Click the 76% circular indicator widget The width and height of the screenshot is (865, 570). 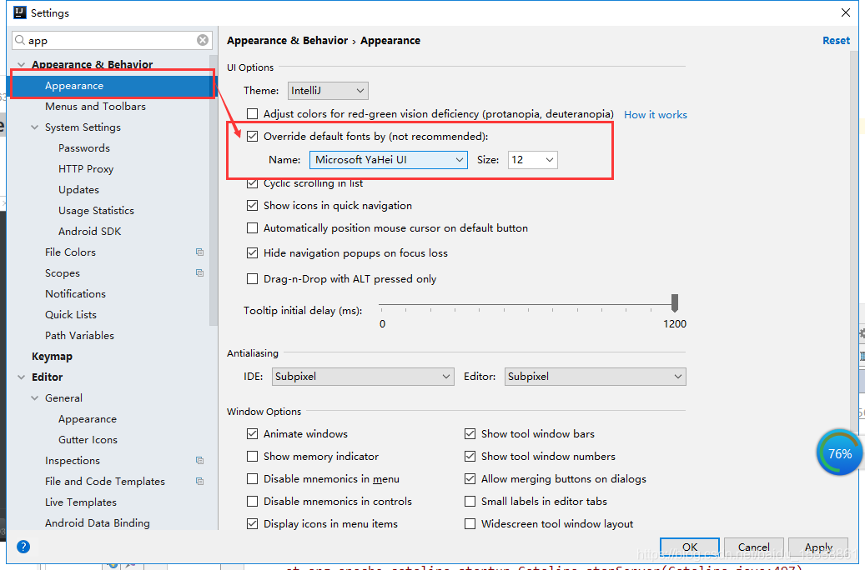(x=839, y=452)
